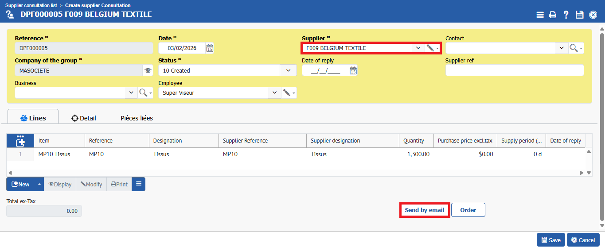Expand the arrow next to New button

tap(39, 185)
